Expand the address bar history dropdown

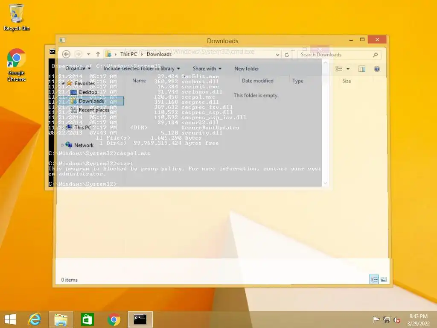click(277, 55)
